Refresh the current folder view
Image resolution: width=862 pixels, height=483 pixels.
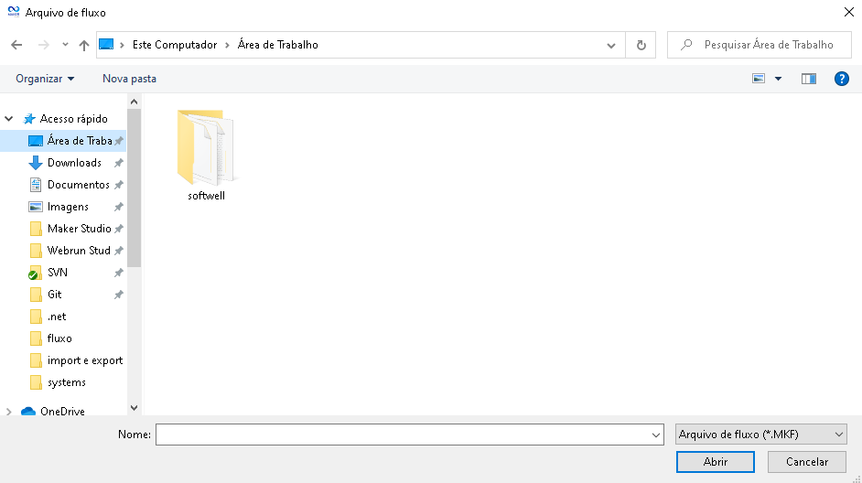[x=641, y=45]
